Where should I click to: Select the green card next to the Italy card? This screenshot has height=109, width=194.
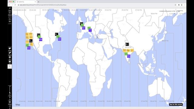coord(89,28)
